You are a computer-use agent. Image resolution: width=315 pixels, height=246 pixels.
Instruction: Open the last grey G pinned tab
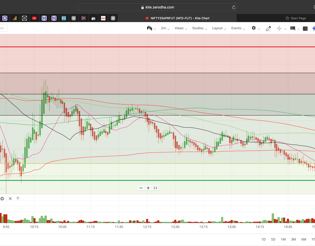(113, 18)
